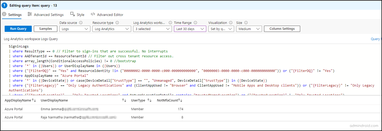Click the array_length(ConditionalAccessPolicies) query line
This screenshot has width=382, height=131.
[x=72, y=61]
